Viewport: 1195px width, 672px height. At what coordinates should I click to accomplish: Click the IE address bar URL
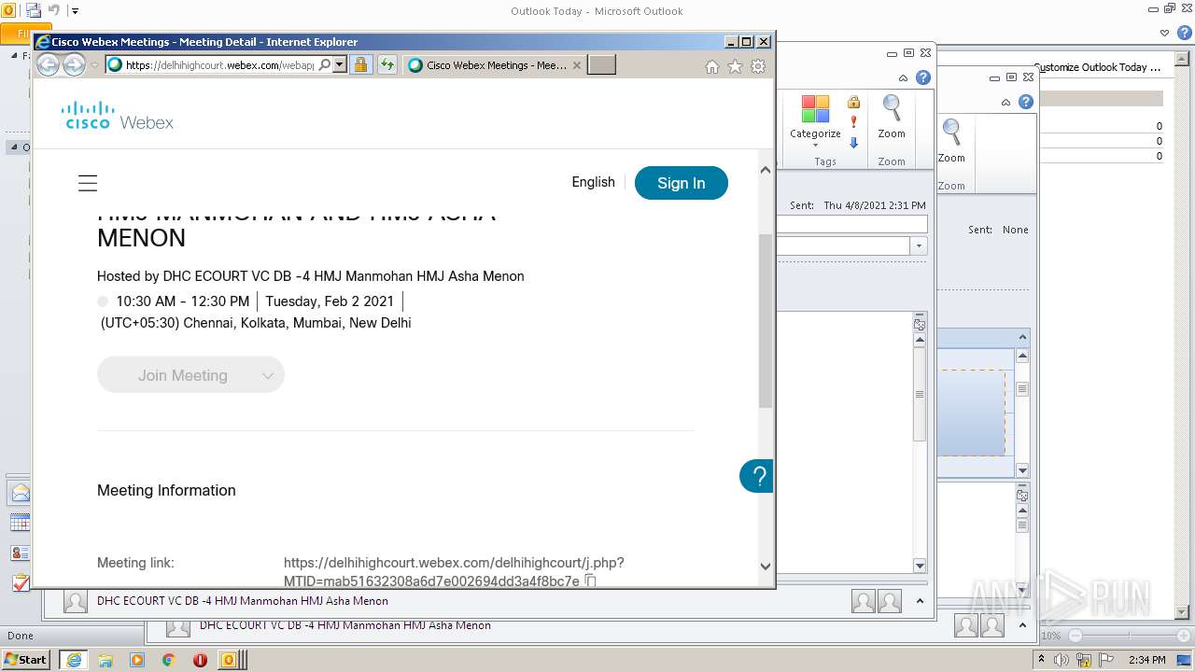pyautogui.click(x=220, y=65)
